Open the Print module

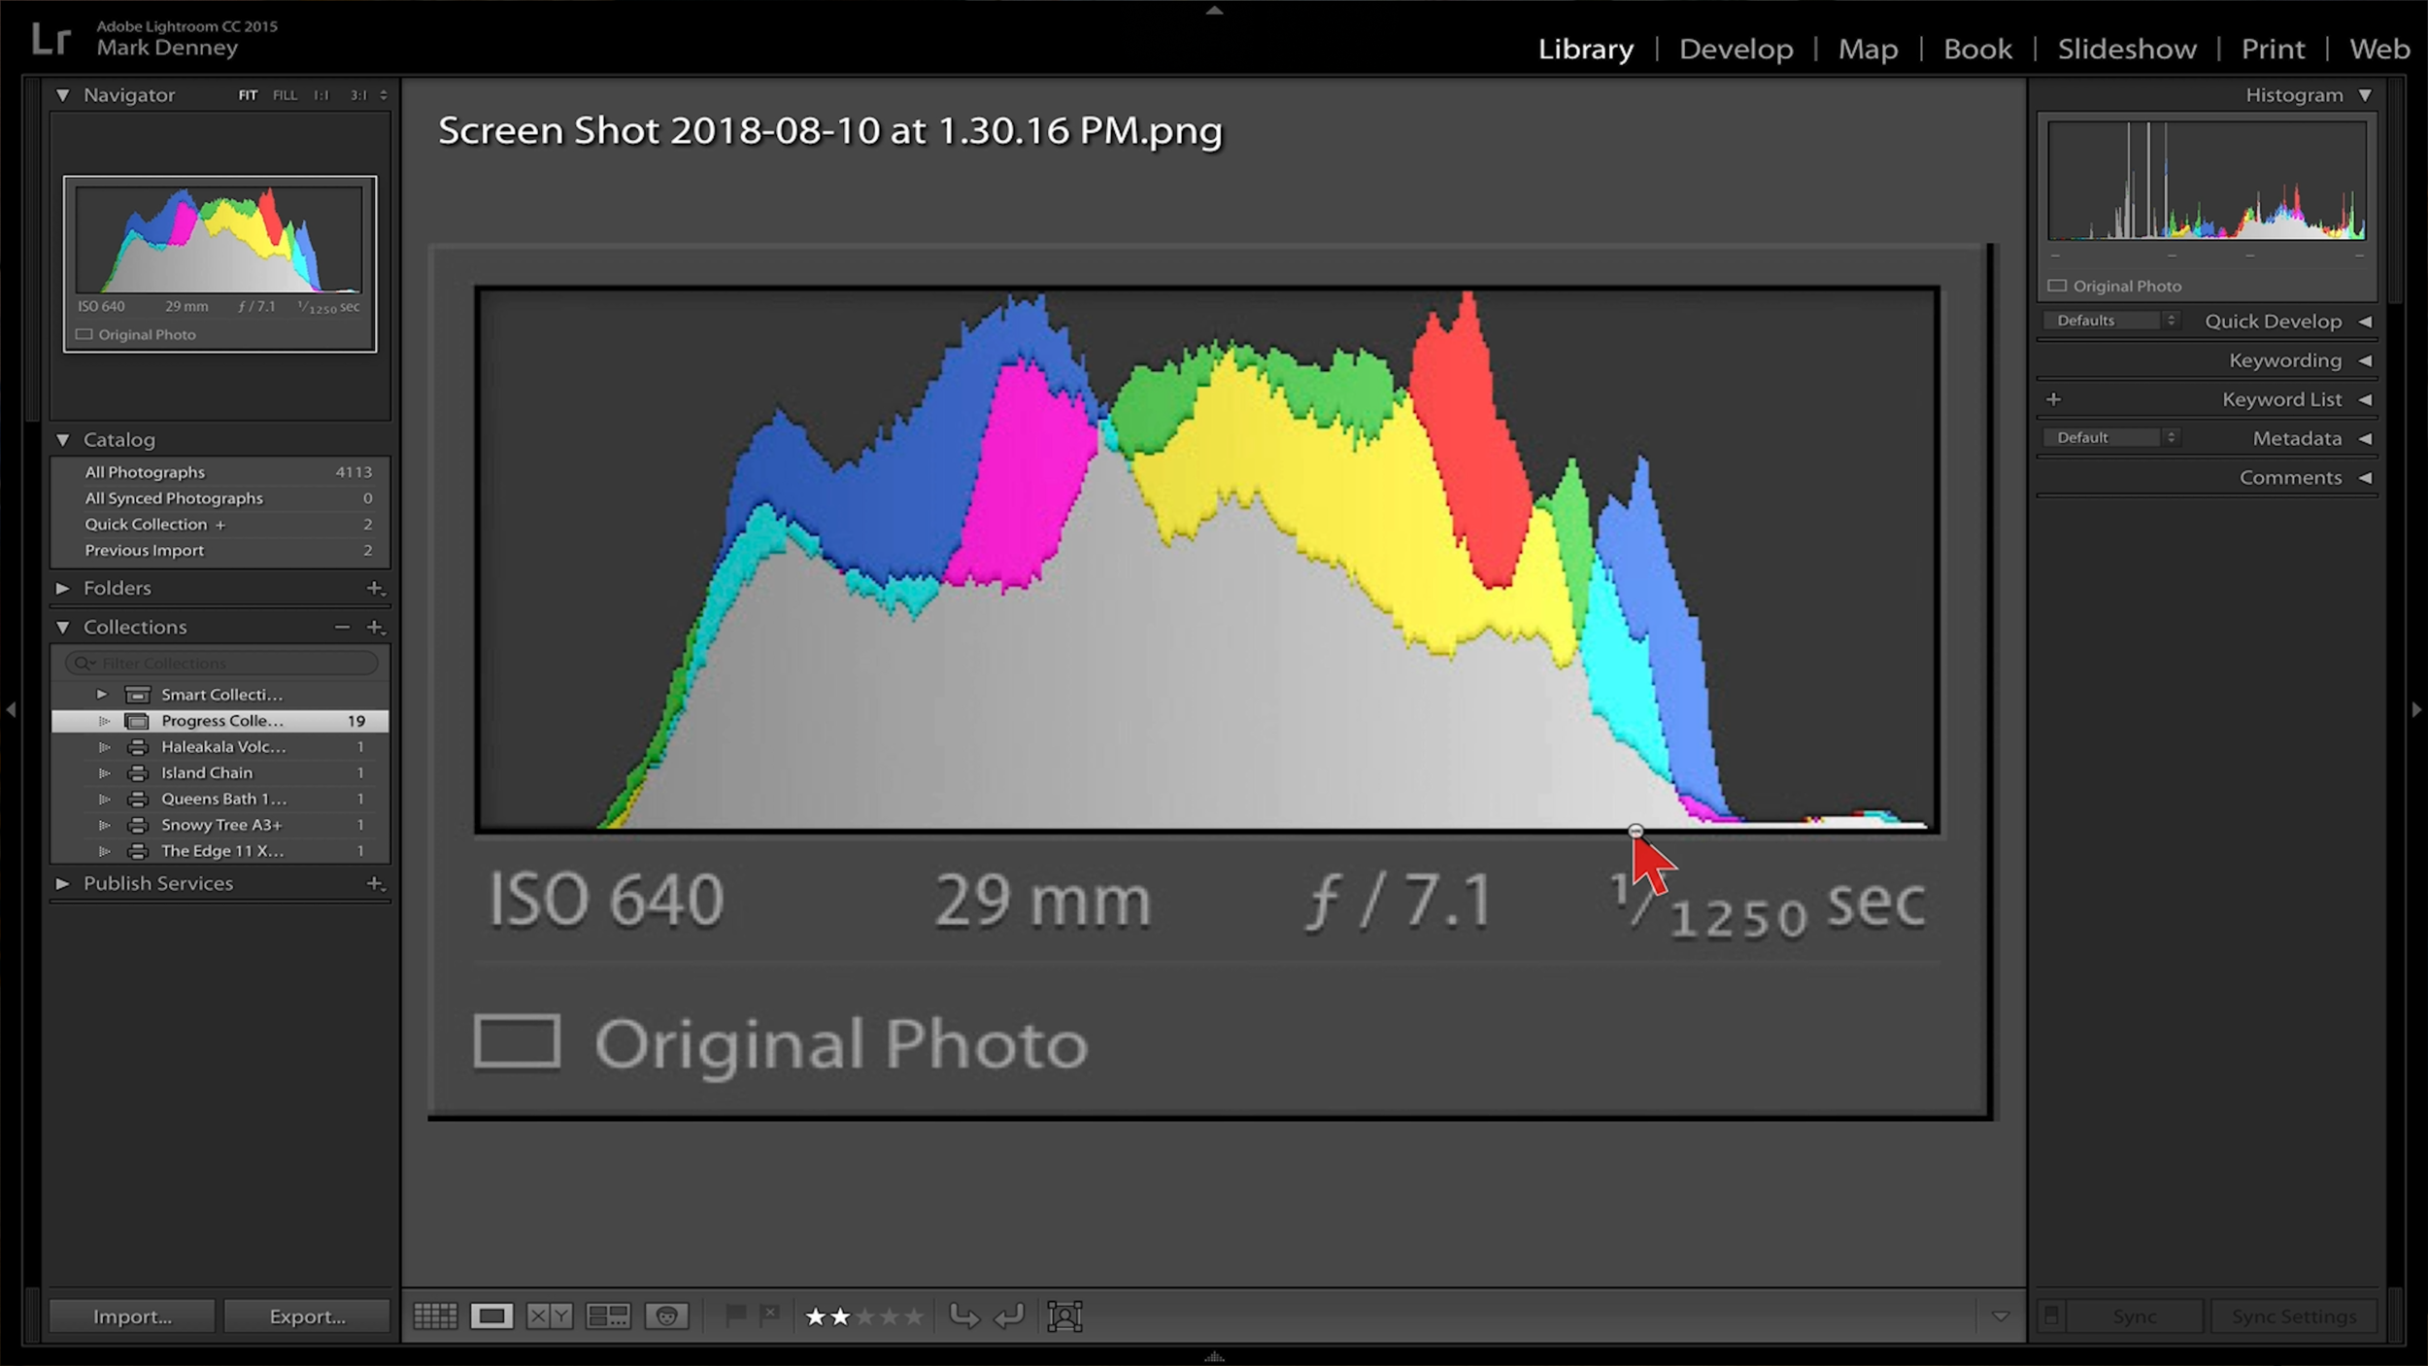(x=2273, y=49)
